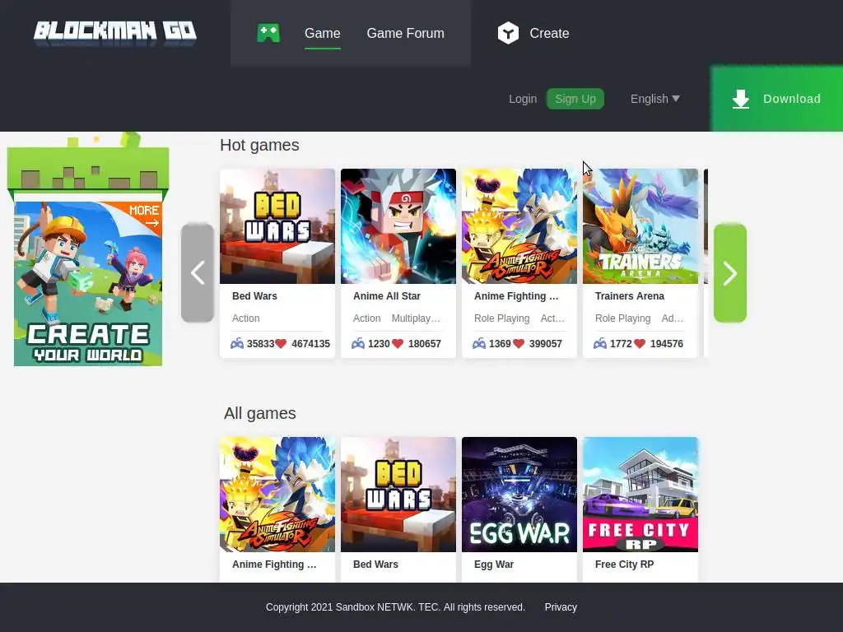Open Anime Fighting thumbnail in All games
This screenshot has width=843, height=632.
pyautogui.click(x=277, y=495)
